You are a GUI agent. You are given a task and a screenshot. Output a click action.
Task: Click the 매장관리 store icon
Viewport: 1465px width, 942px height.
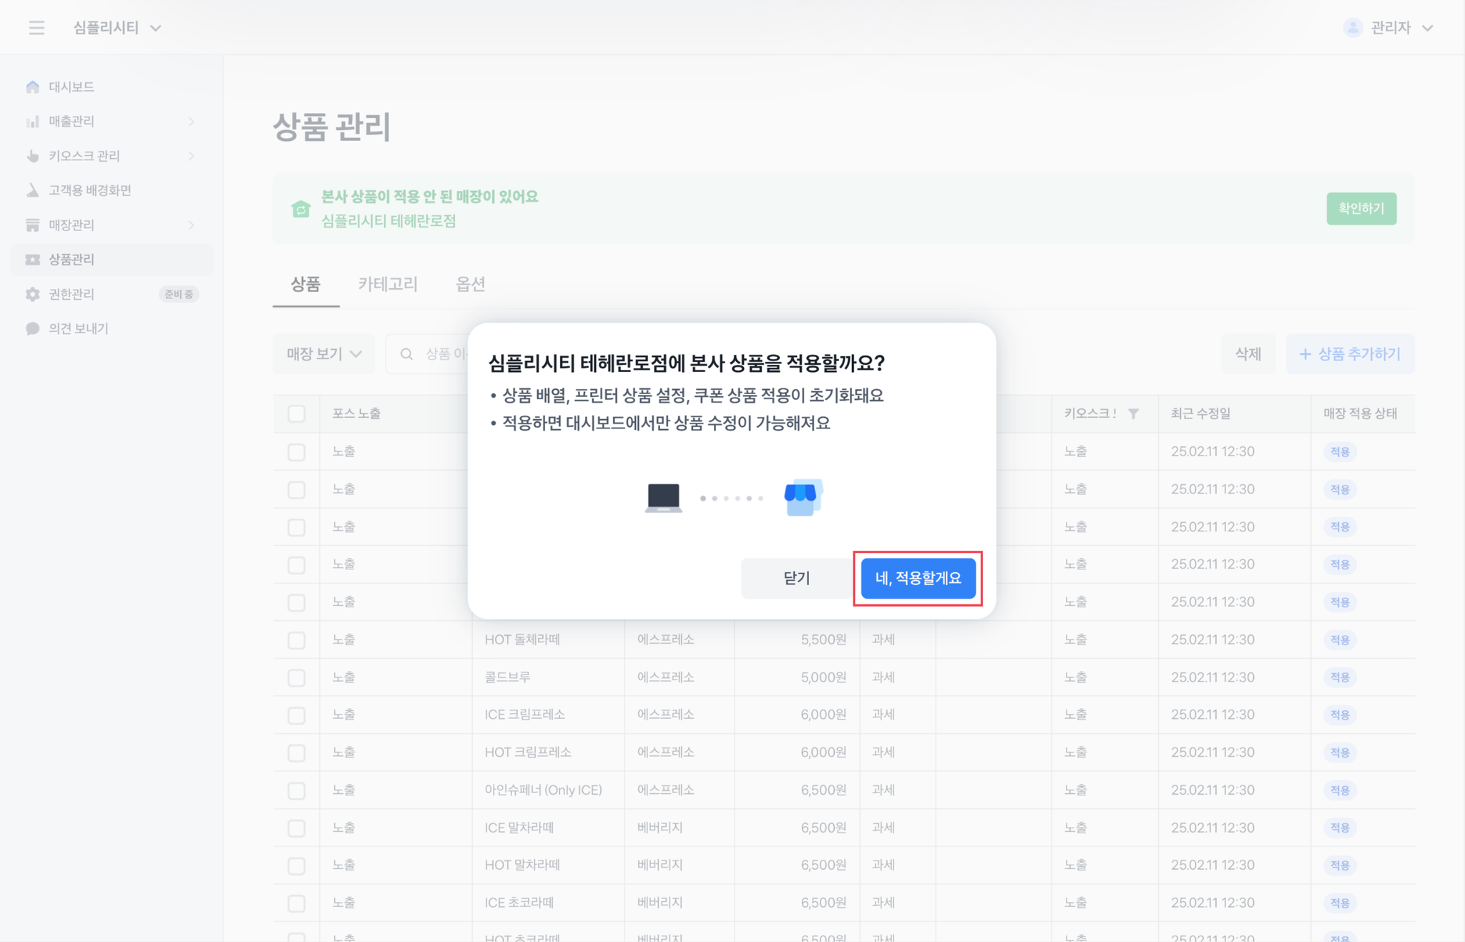click(x=33, y=225)
